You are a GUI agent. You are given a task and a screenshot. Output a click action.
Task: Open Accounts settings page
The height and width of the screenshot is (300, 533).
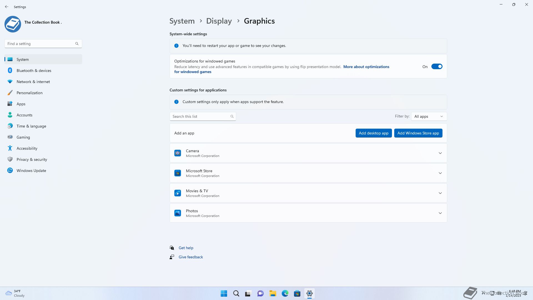(43, 115)
